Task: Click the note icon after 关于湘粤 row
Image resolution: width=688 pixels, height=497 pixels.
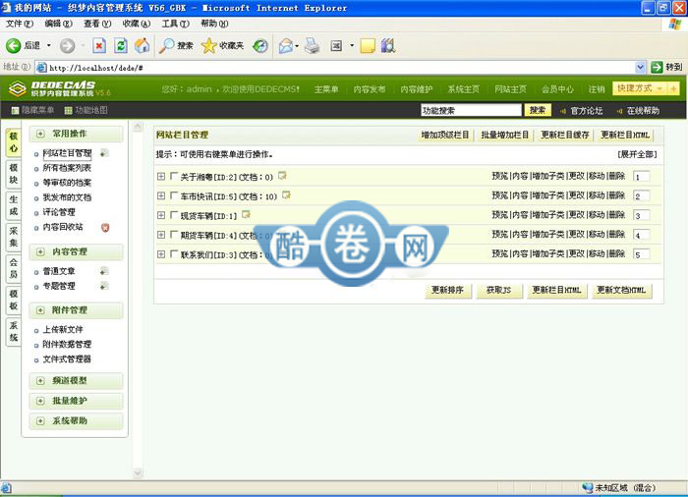Action: click(x=283, y=176)
